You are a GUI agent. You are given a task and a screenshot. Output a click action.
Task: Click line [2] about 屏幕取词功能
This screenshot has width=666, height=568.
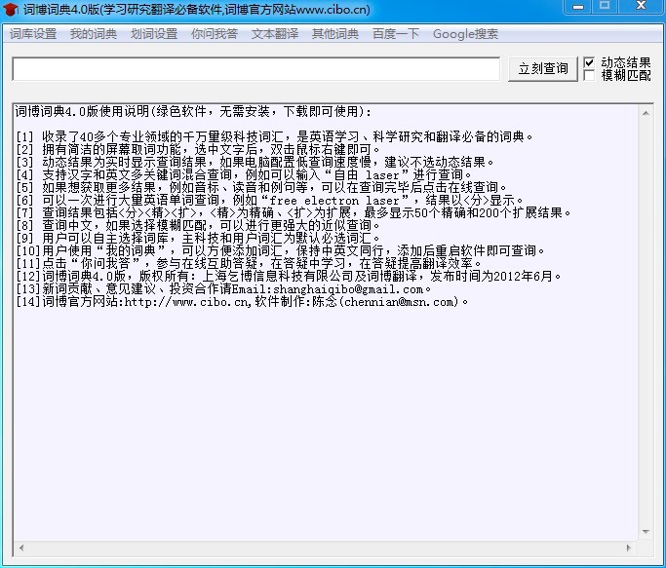point(198,149)
